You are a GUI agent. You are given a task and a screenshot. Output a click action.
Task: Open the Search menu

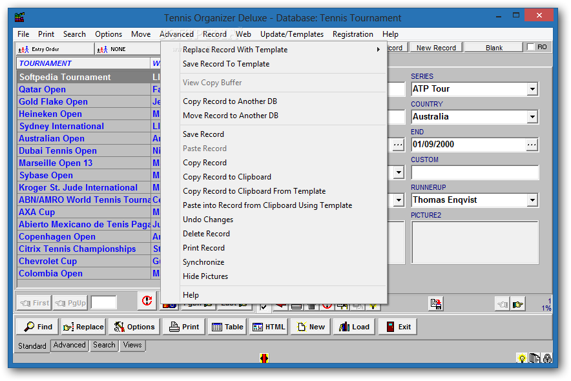coord(74,34)
